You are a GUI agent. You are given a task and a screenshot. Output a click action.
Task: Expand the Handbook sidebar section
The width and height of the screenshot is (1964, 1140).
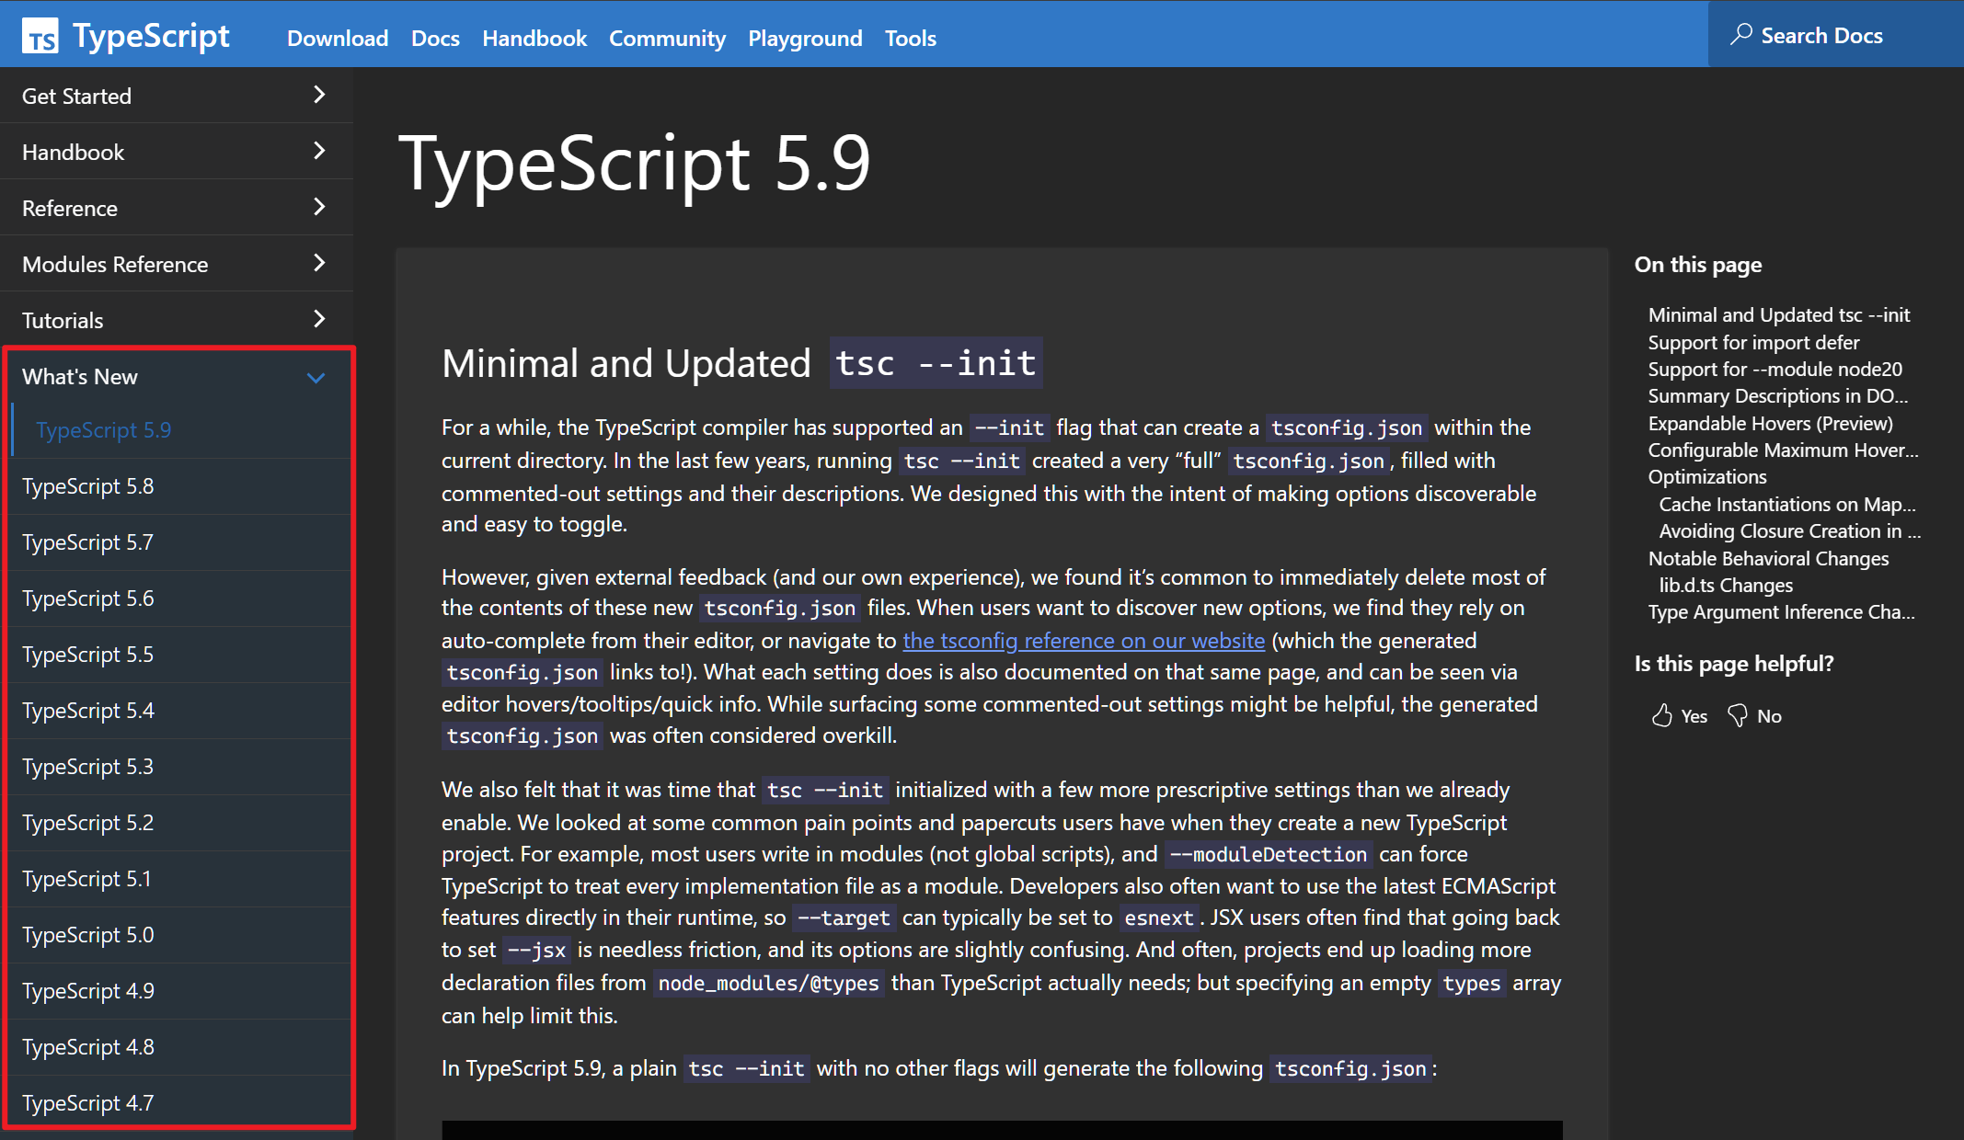[x=318, y=151]
